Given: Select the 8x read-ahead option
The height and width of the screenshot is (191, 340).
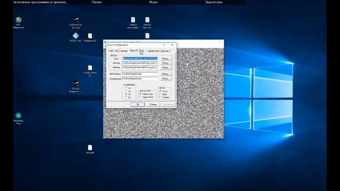Looking at the screenshot, I should (126, 98).
